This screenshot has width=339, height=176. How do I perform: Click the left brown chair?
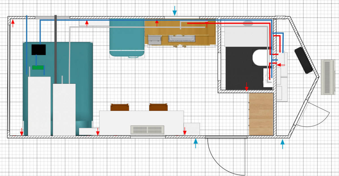[x=119, y=107]
